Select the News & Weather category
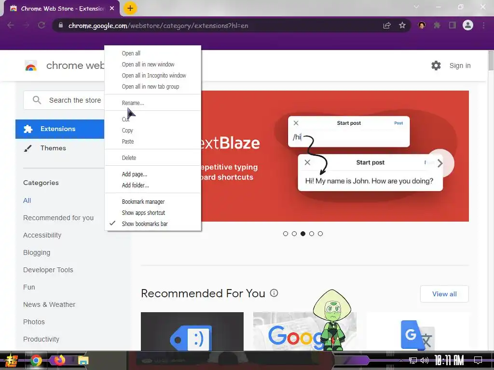 [x=49, y=304]
